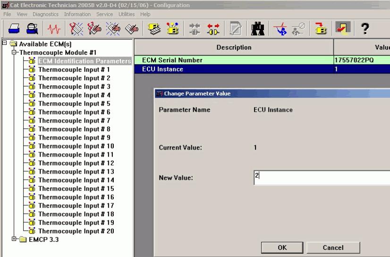390x257 pixels.
Task: Click the Thermocouple Input # 13 node icon
Action: point(32,171)
